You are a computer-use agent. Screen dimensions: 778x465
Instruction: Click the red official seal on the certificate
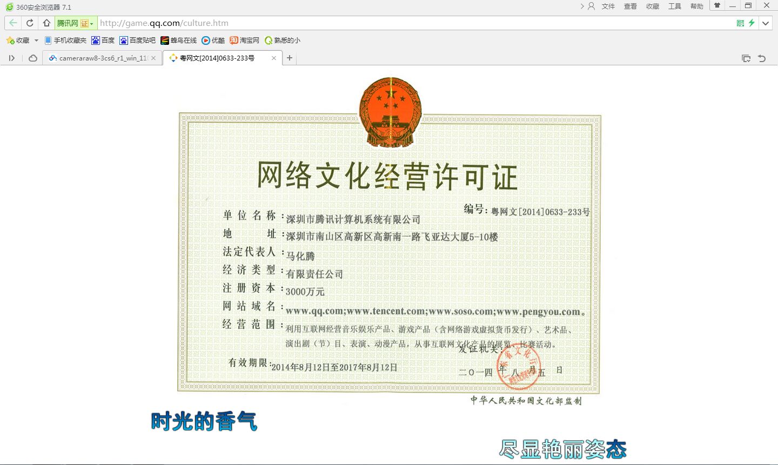pyautogui.click(x=519, y=368)
